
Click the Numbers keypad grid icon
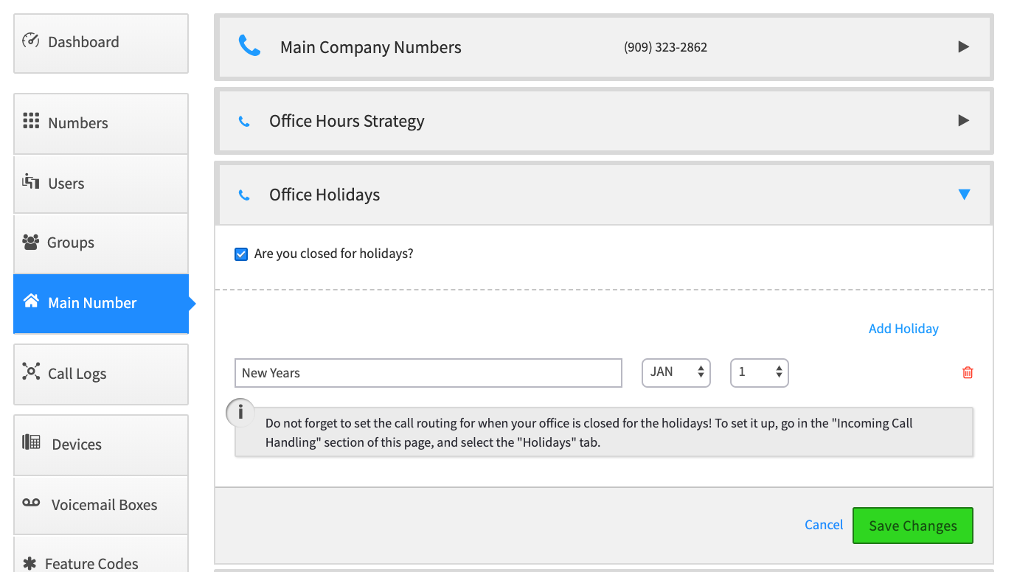coord(31,122)
